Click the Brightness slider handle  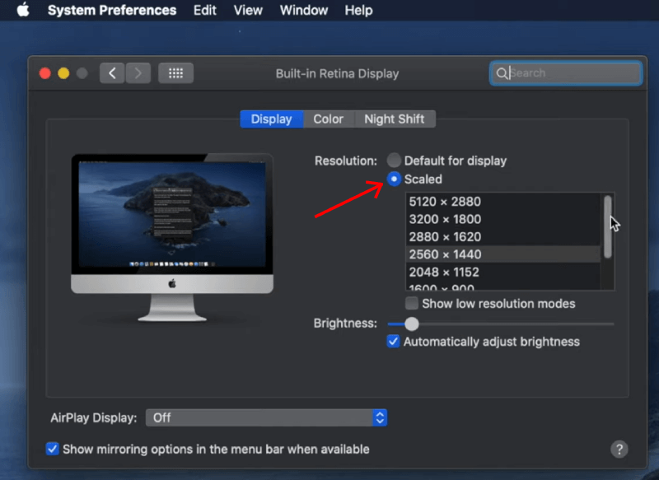point(412,324)
